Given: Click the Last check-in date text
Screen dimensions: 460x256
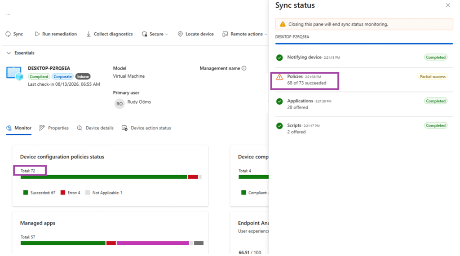Looking at the screenshot, I should coord(64,84).
